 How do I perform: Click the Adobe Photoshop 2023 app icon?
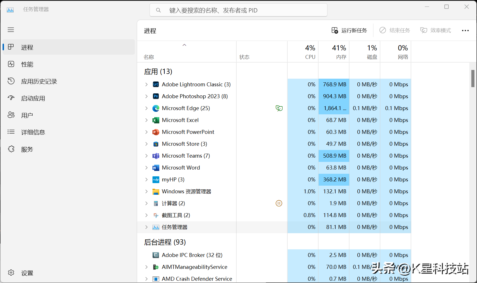156,97
